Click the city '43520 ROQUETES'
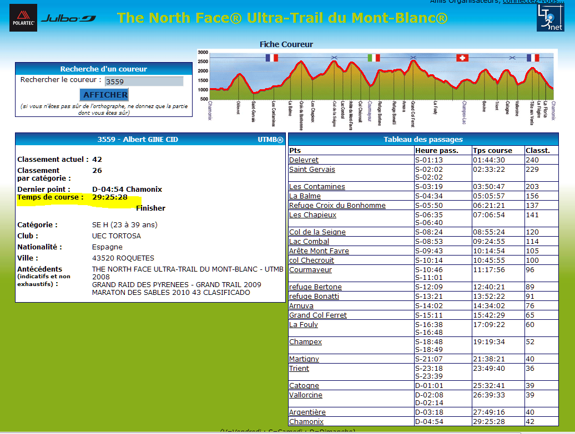This screenshot has height=434, width=575. [x=123, y=258]
